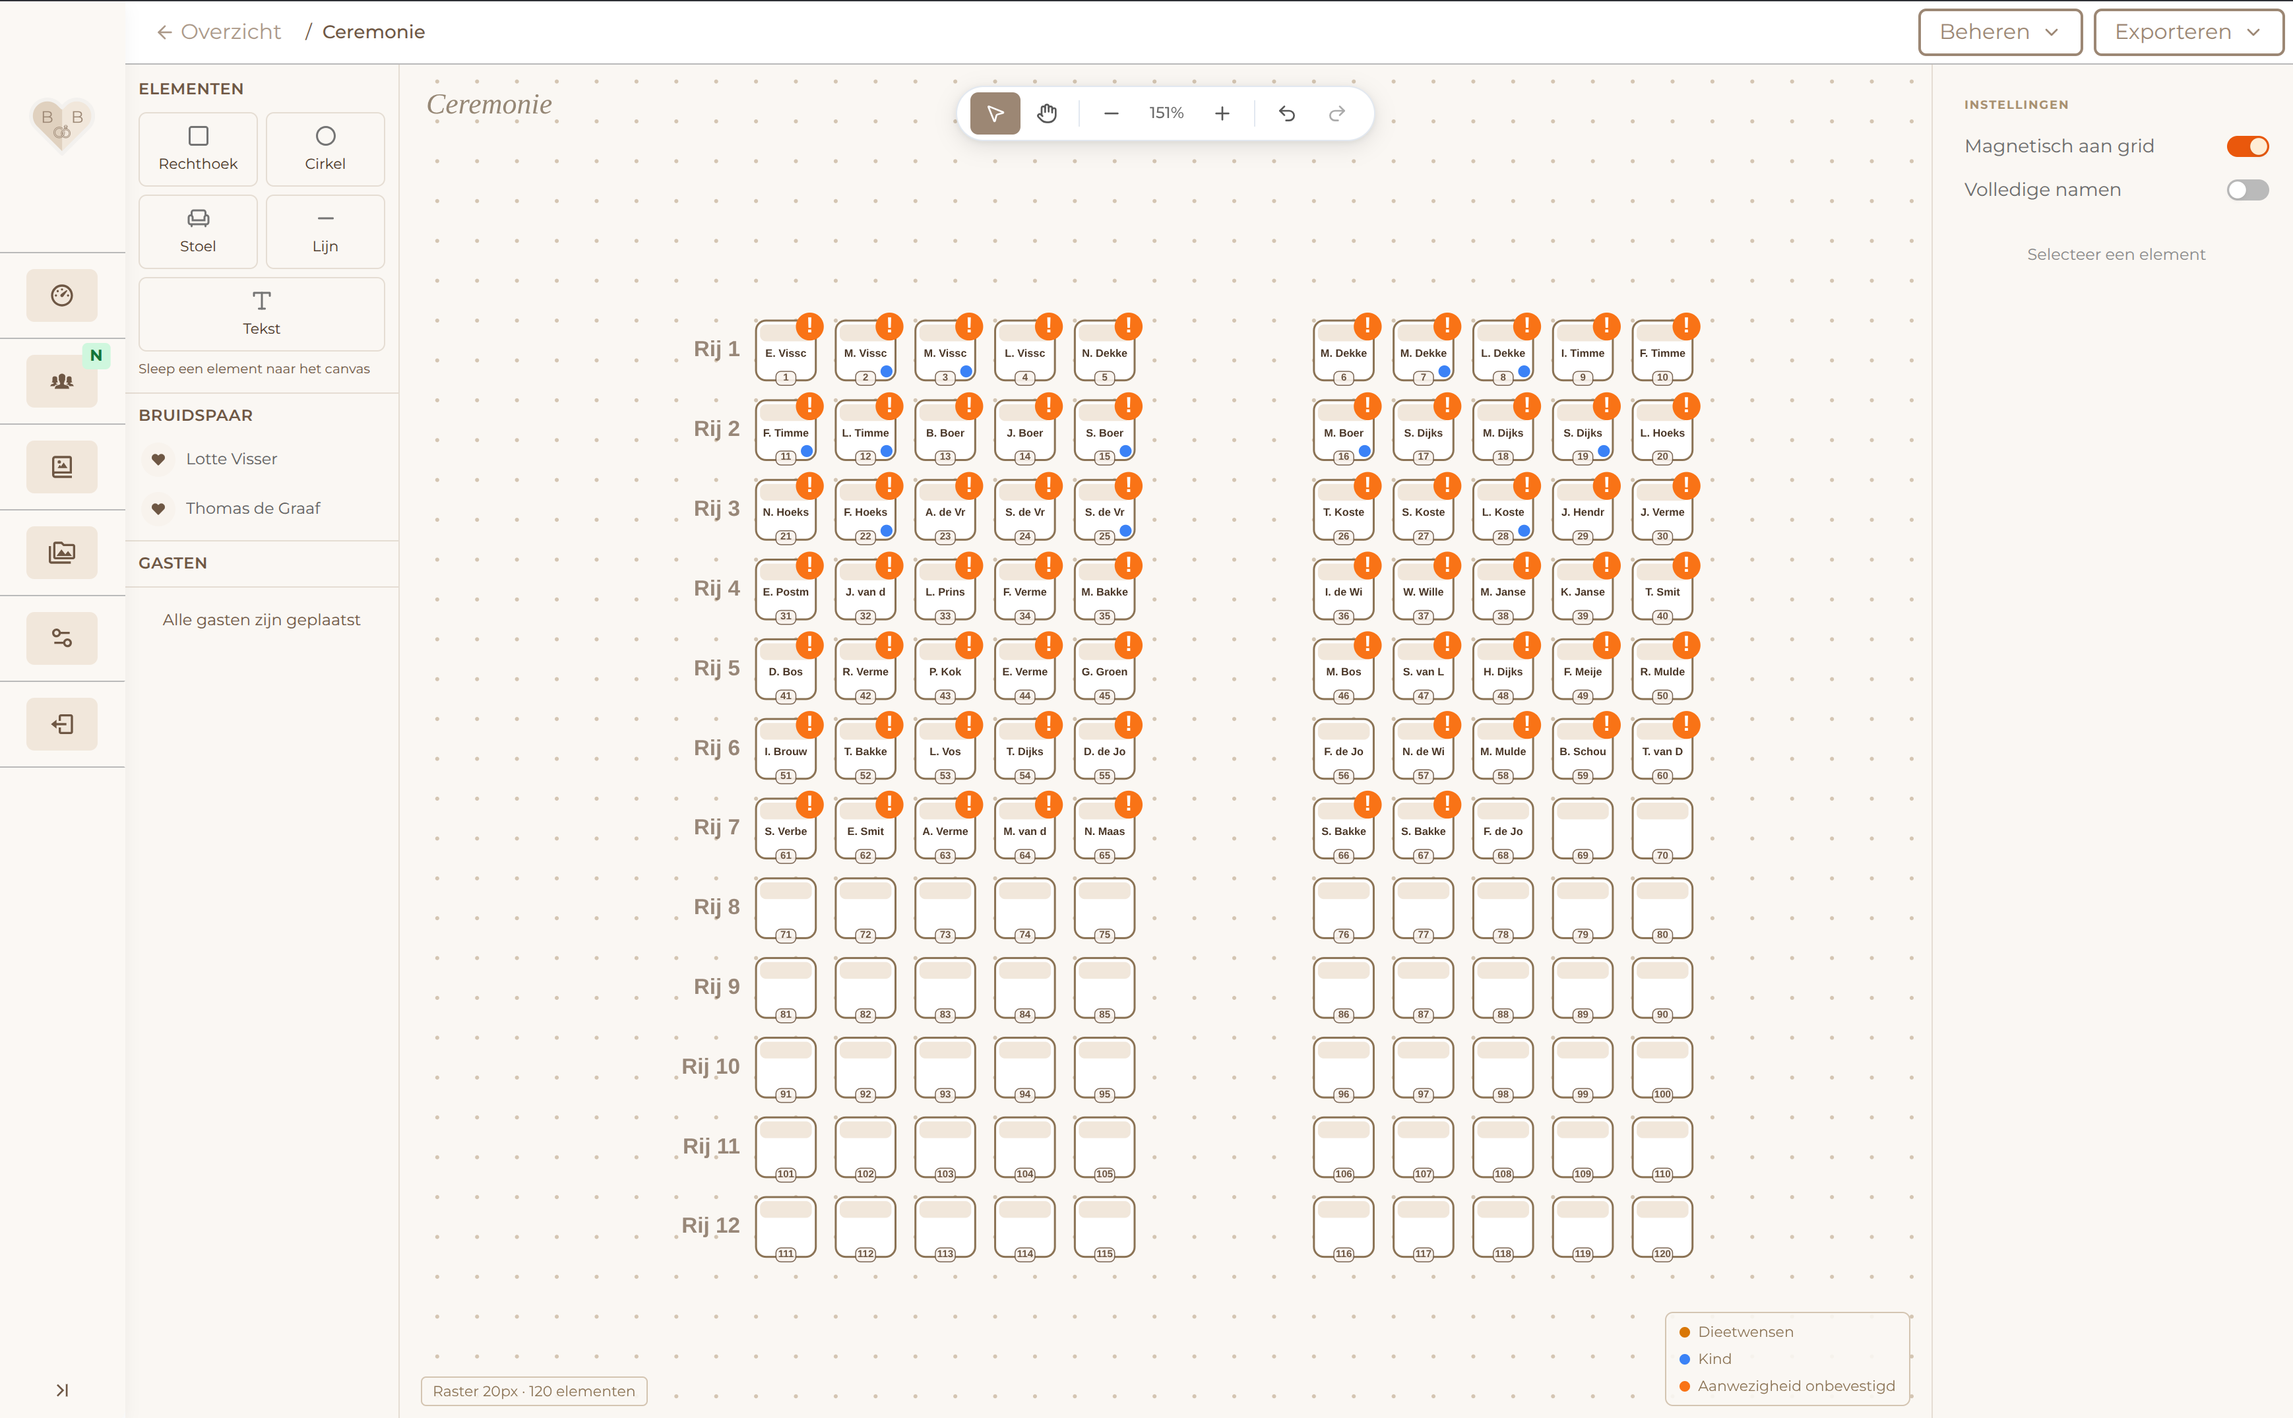Open the guests sidebar icon
Viewport: 2293px width, 1418px height.
point(62,382)
